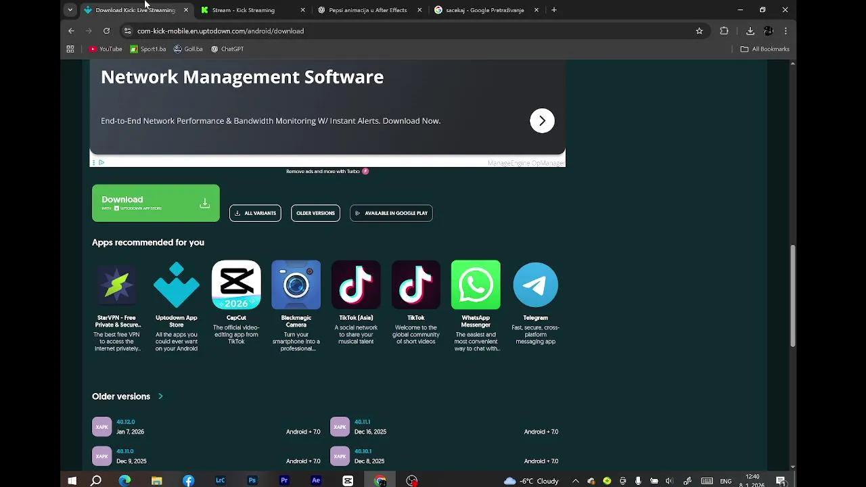Screen dimensions: 866x487
Task: Show hidden system tray icons
Action: click(575, 481)
